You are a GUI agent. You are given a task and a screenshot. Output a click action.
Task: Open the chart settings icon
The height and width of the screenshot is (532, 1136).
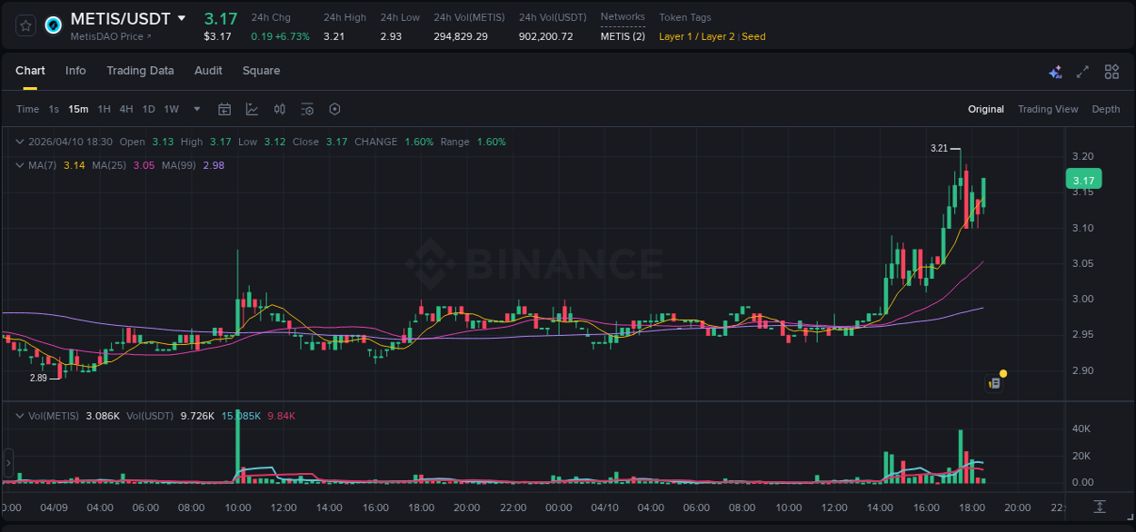(x=334, y=109)
